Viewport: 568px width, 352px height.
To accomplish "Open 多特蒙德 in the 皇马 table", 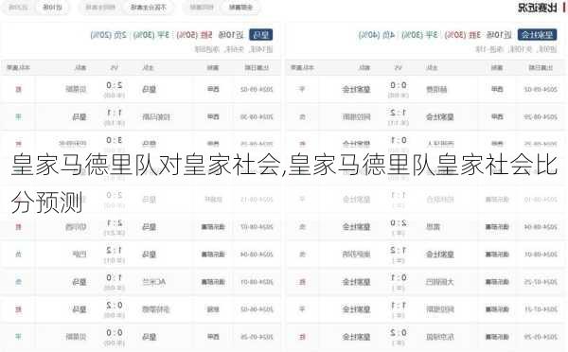I will coord(156,309).
